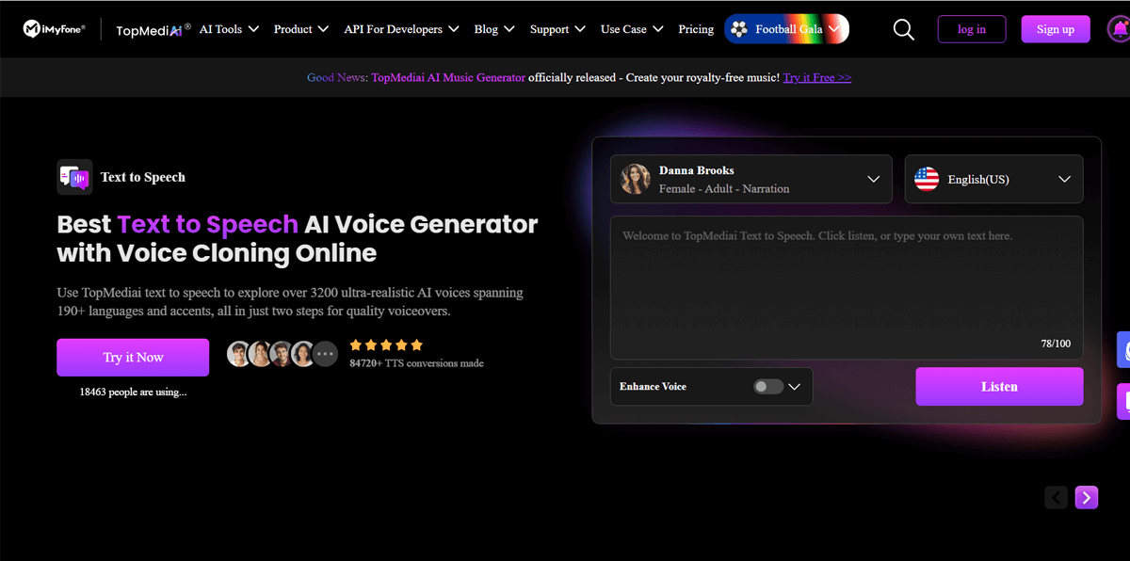Click Danna Brooks avatar picture
Image resolution: width=1130 pixels, height=561 pixels.
coord(636,179)
